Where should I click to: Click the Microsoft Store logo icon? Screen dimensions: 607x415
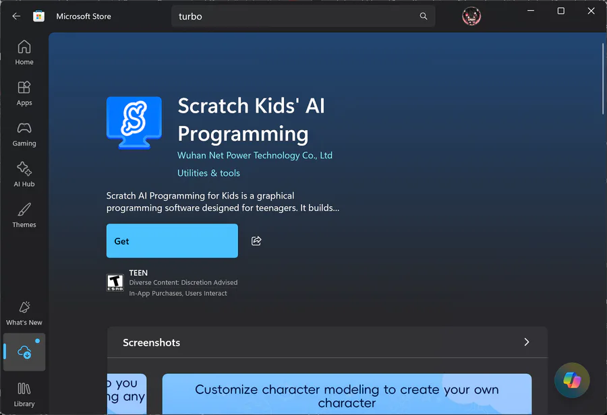point(39,16)
